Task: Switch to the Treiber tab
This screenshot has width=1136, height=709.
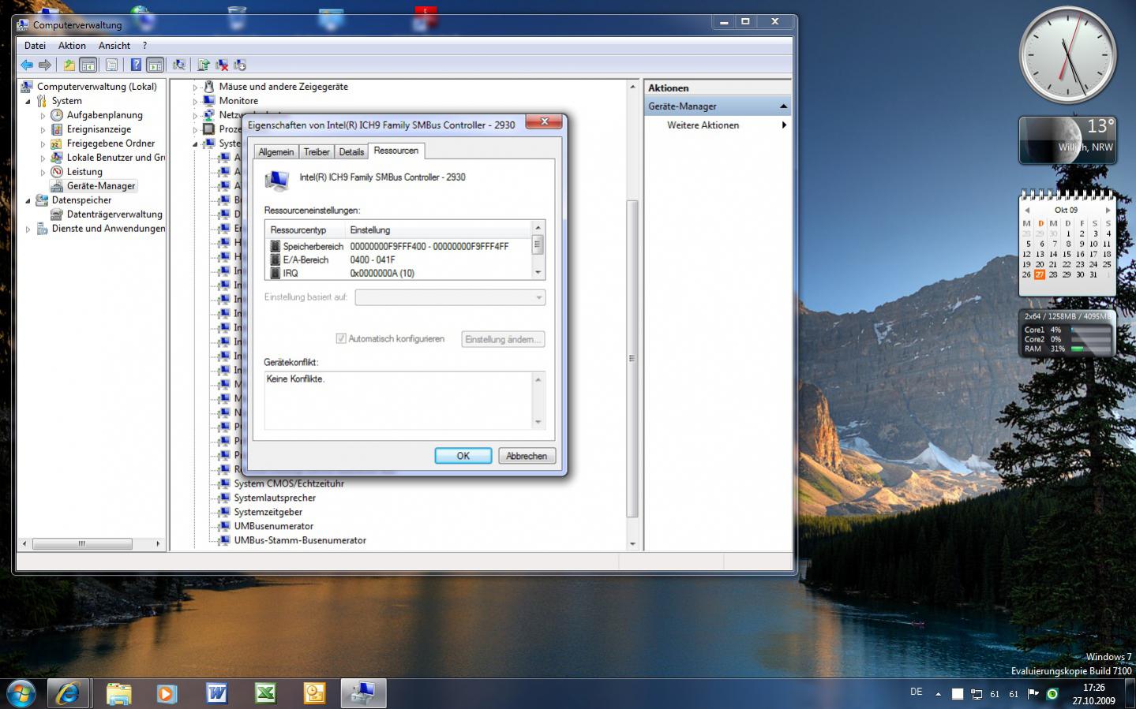Action: pyautogui.click(x=317, y=152)
